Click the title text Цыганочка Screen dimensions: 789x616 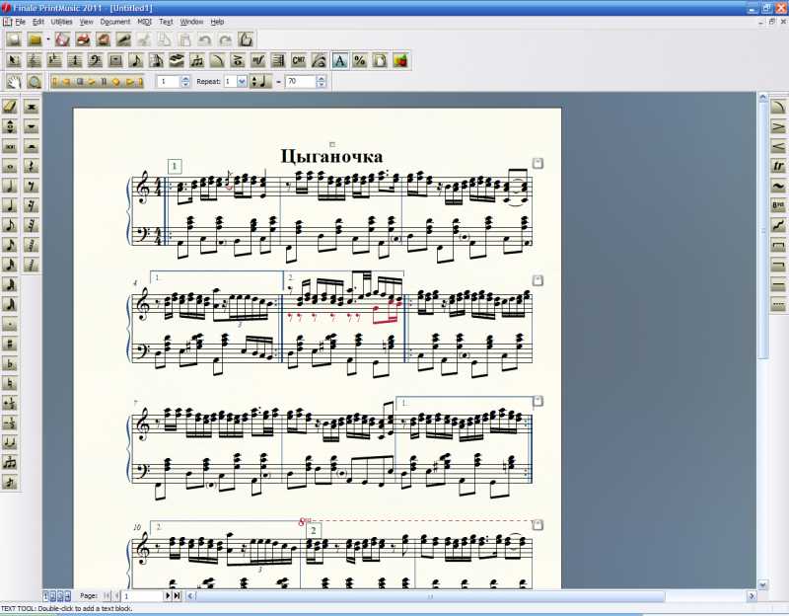(331, 156)
